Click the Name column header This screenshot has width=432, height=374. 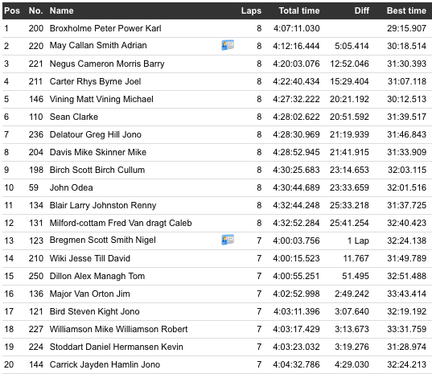click(x=61, y=10)
